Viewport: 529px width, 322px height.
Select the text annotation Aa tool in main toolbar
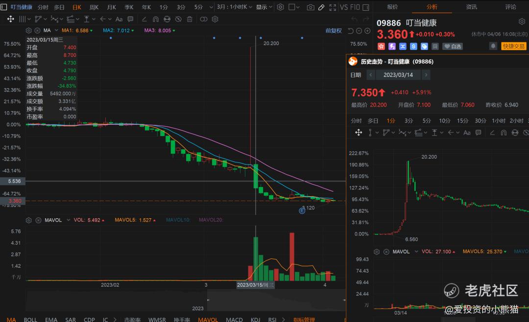point(119,19)
